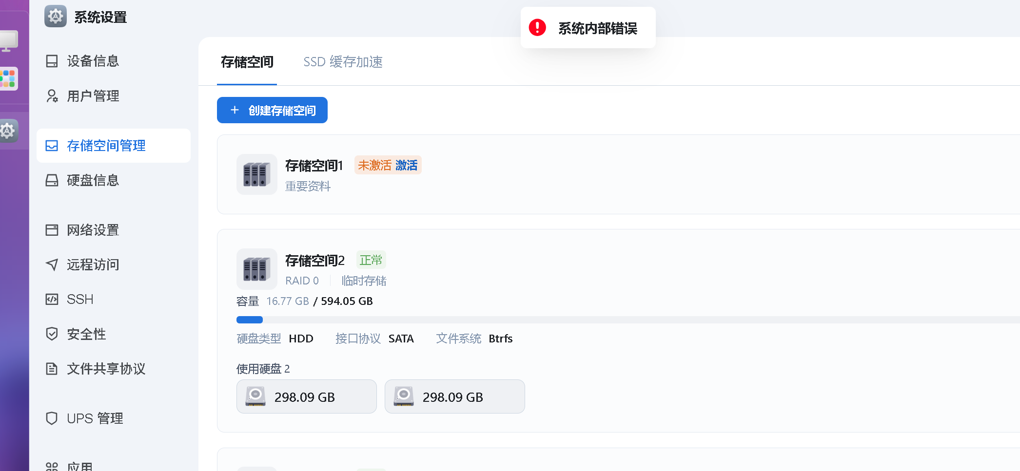Click the Disk Info (硬盘信息) drive icon
The image size is (1020, 471).
pos(52,180)
